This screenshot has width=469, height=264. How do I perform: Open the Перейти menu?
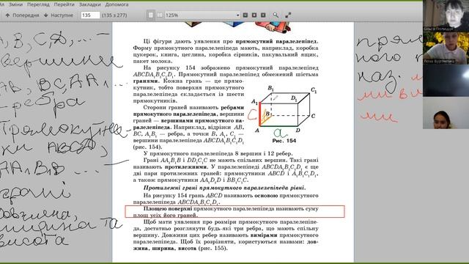[x=64, y=4]
